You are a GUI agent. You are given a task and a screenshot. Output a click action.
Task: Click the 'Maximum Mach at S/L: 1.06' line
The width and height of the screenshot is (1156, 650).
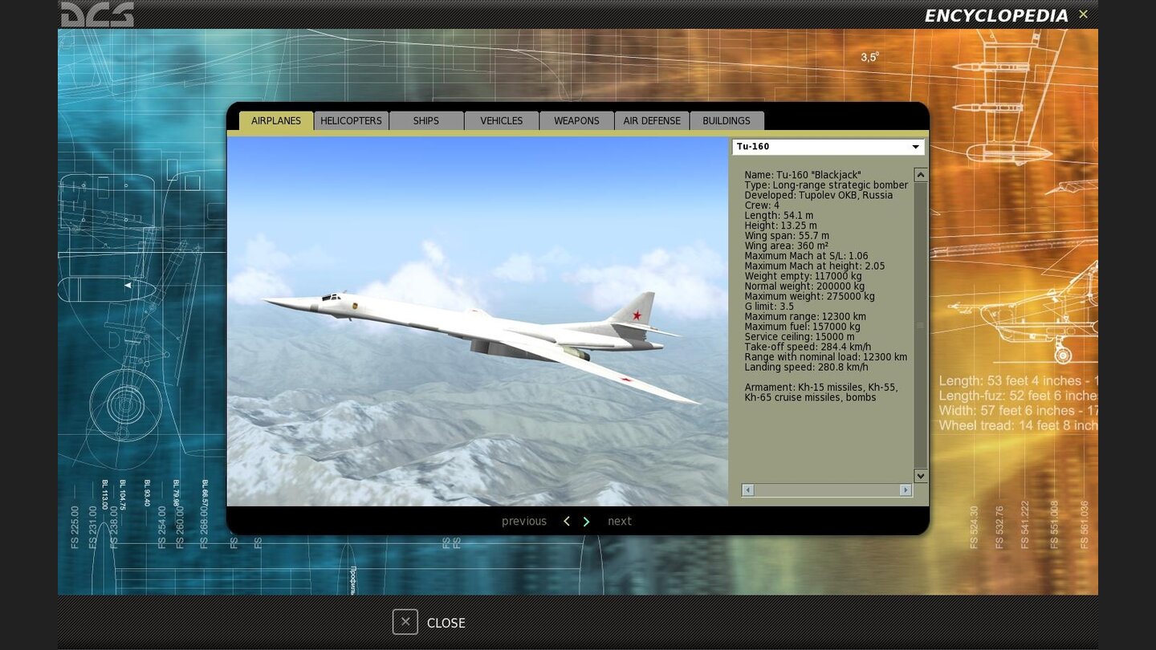(806, 256)
